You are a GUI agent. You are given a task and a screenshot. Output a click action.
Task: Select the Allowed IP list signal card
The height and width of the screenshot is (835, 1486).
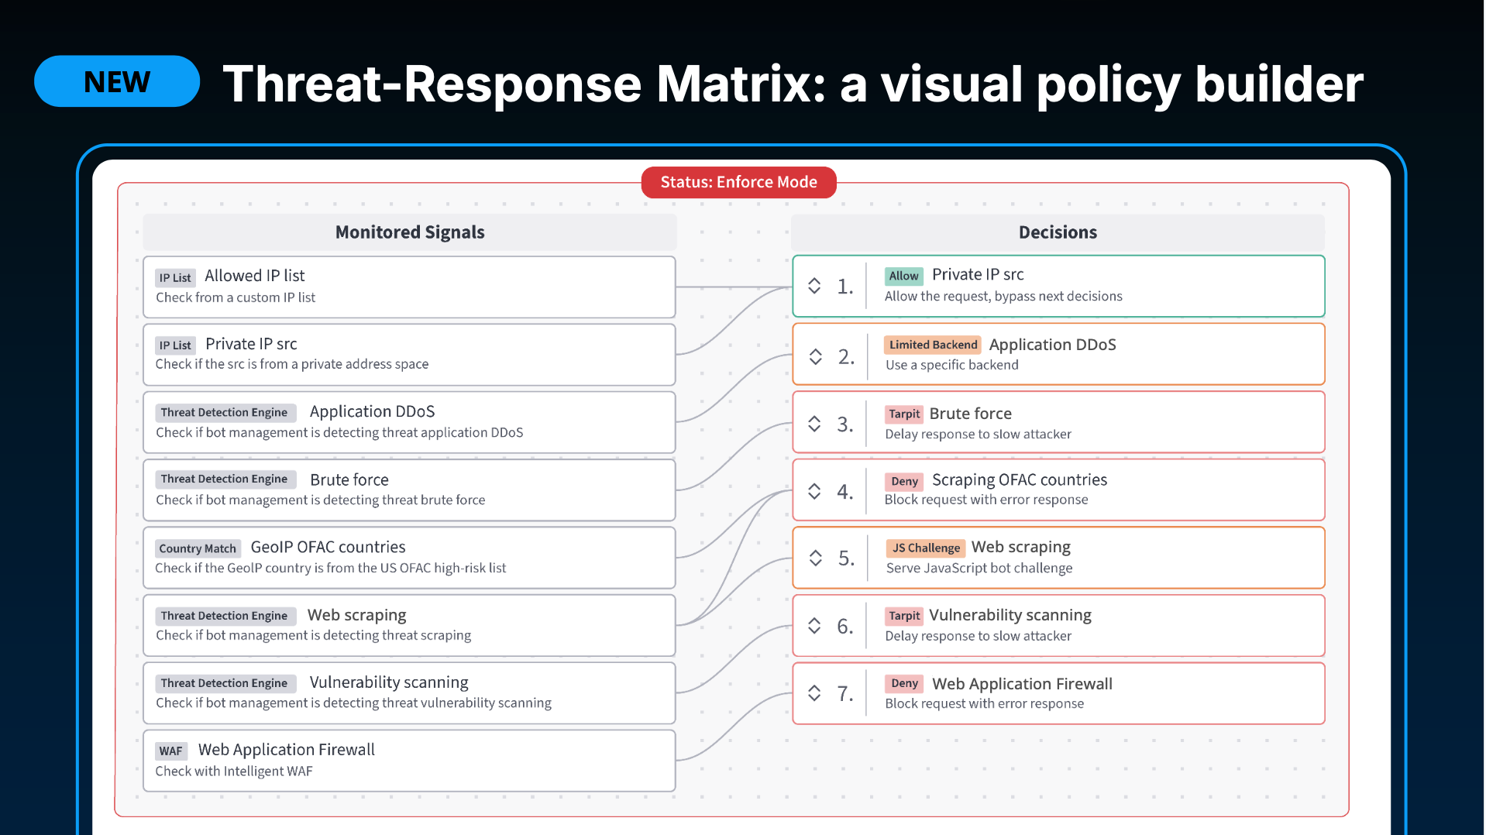tap(409, 287)
